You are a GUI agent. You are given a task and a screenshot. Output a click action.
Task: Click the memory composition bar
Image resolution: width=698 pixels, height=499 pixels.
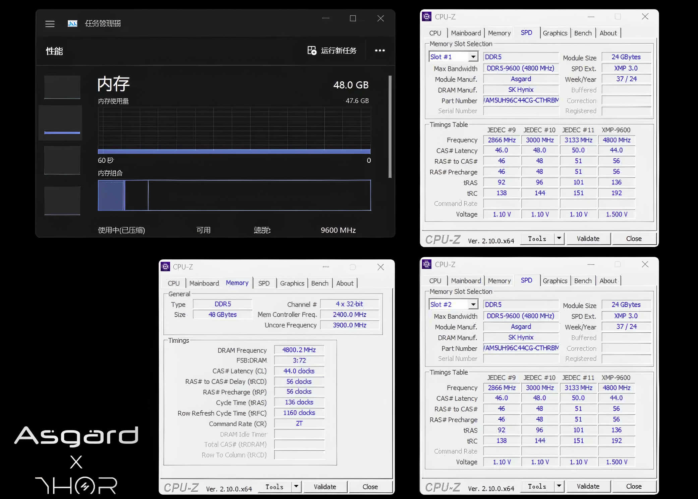pyautogui.click(x=234, y=195)
